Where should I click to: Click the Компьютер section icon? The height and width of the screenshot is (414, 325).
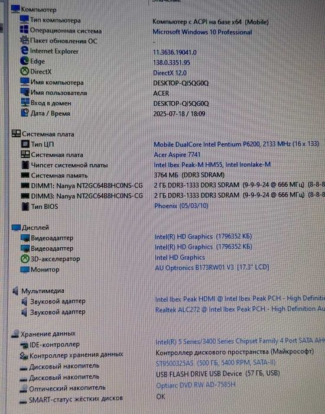click(15, 9)
